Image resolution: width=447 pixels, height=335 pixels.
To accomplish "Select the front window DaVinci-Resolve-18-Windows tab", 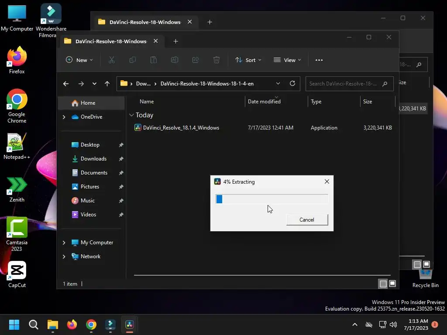I will 111,41.
